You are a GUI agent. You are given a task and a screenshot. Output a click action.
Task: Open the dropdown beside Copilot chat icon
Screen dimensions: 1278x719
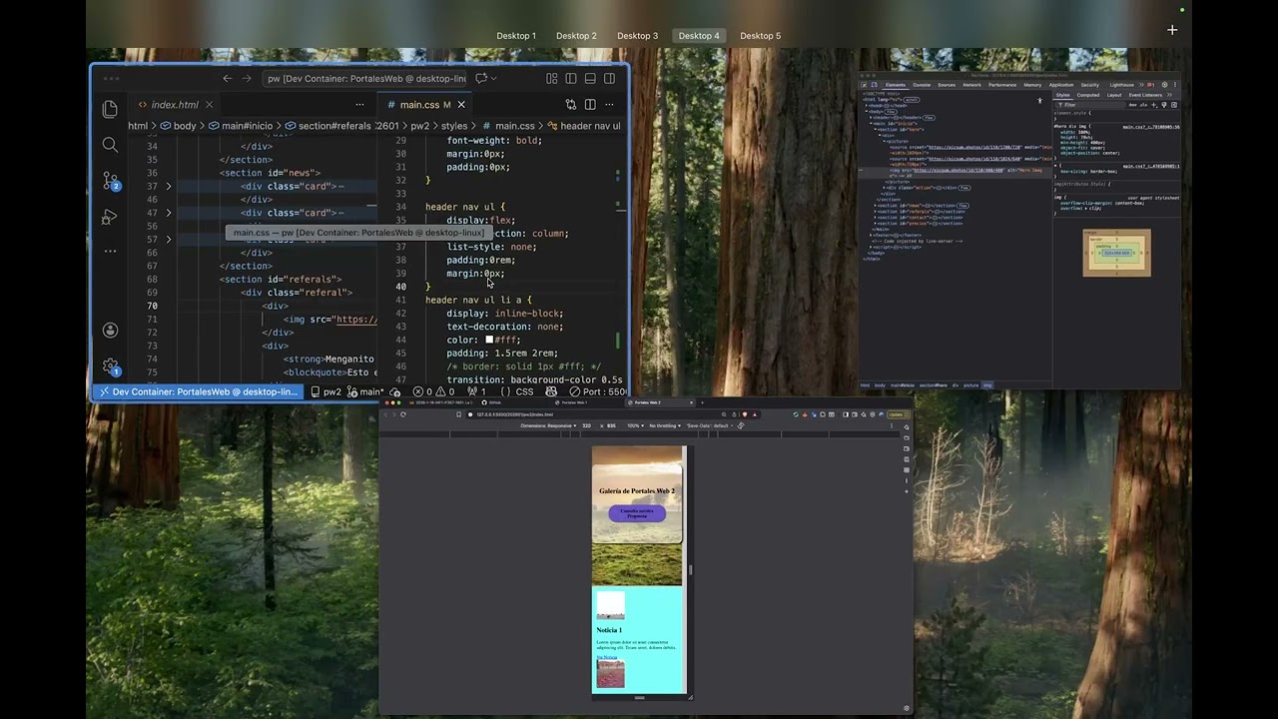click(x=494, y=78)
